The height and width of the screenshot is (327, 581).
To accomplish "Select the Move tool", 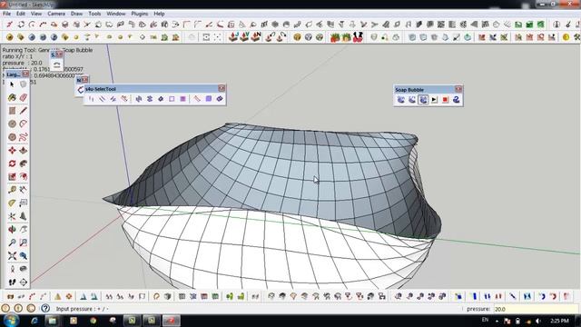I will point(12,150).
